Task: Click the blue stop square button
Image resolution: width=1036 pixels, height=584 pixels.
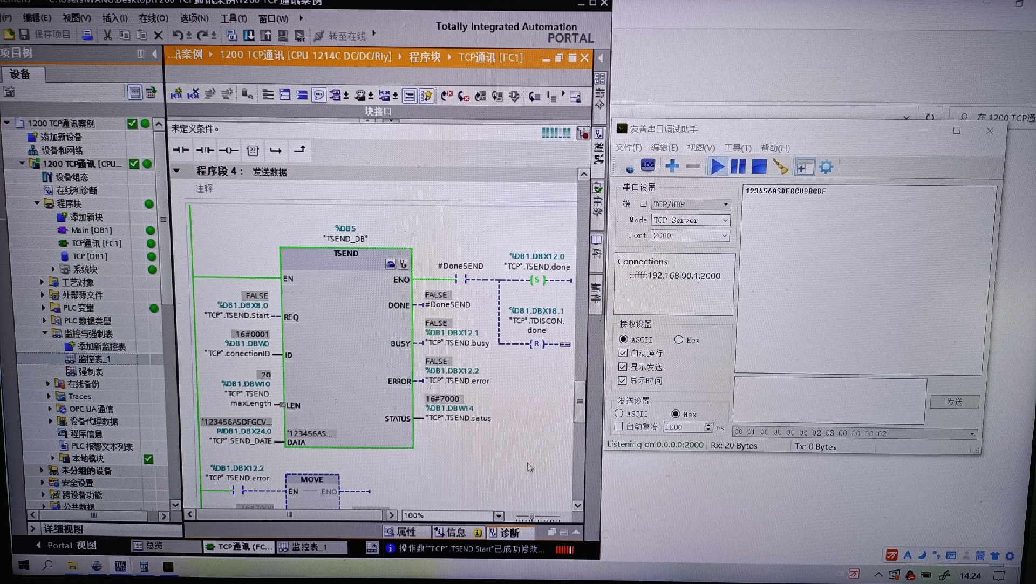Action: (759, 167)
